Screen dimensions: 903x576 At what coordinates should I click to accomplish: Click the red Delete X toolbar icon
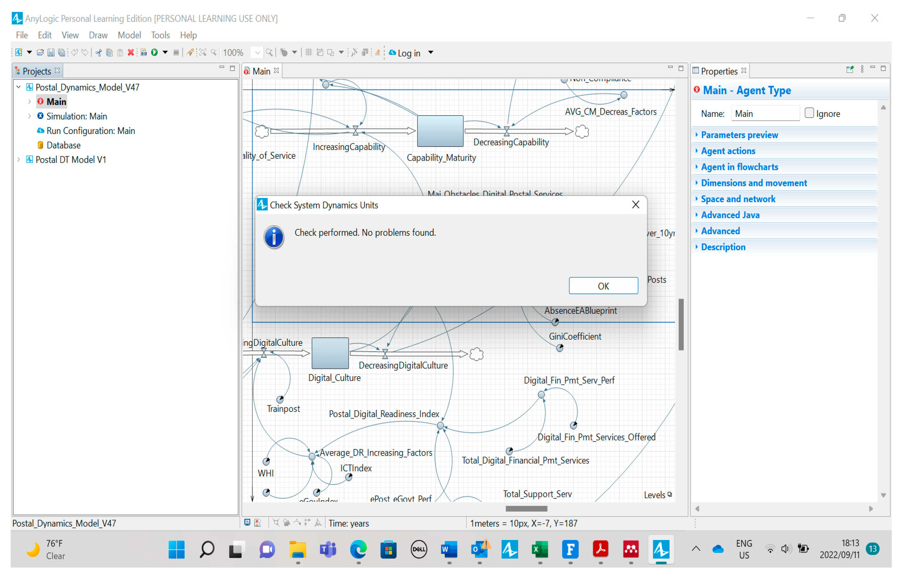pyautogui.click(x=130, y=53)
